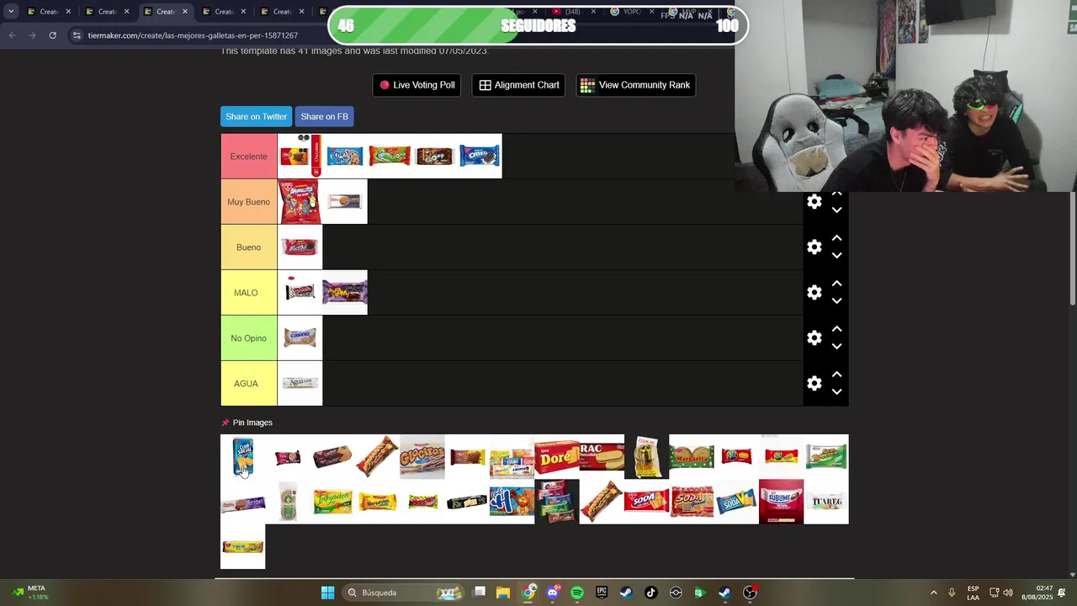Move No Opino row up with arrow
Screen dimensions: 1077x606
pos(836,329)
